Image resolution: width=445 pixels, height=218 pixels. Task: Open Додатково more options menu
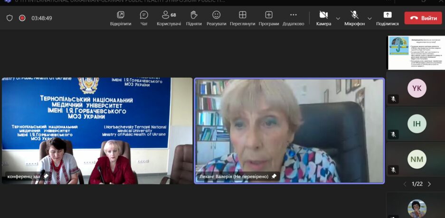tap(293, 18)
